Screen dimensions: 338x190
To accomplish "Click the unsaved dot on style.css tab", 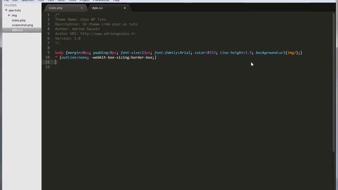I will (125, 8).
